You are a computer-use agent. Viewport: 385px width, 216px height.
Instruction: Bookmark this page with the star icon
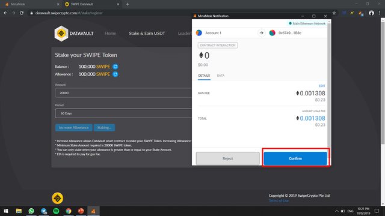coord(334,13)
